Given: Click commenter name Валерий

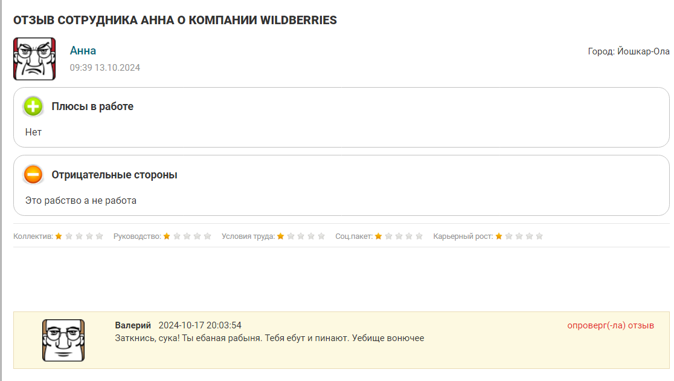Looking at the screenshot, I should coord(133,325).
